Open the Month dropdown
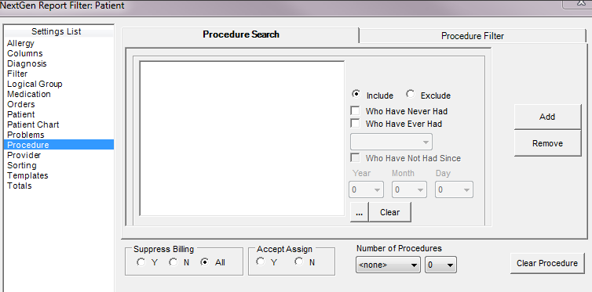 tap(409, 189)
